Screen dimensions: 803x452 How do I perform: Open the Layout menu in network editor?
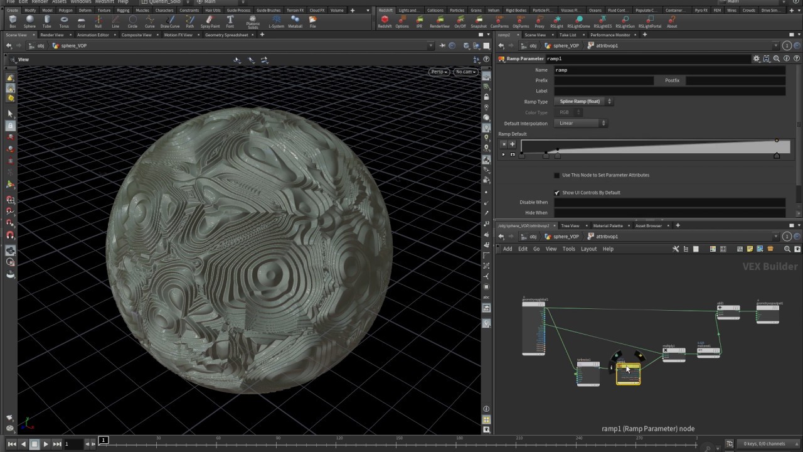(588, 249)
